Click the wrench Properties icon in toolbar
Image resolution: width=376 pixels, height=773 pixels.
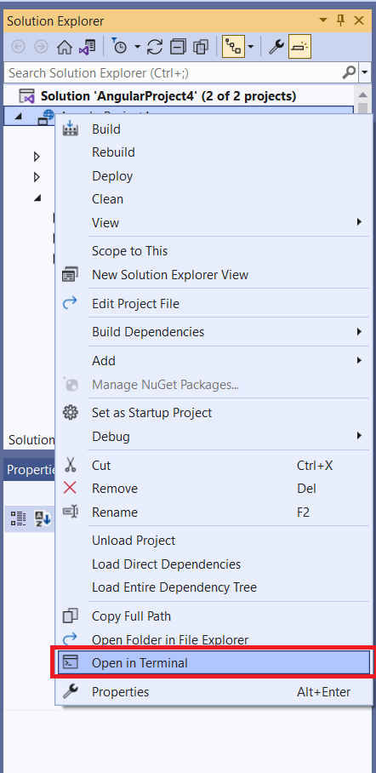(276, 47)
